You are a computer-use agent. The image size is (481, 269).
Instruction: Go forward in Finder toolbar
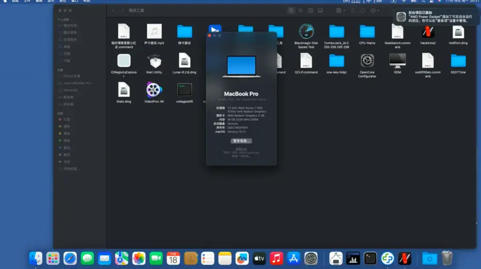pos(122,10)
